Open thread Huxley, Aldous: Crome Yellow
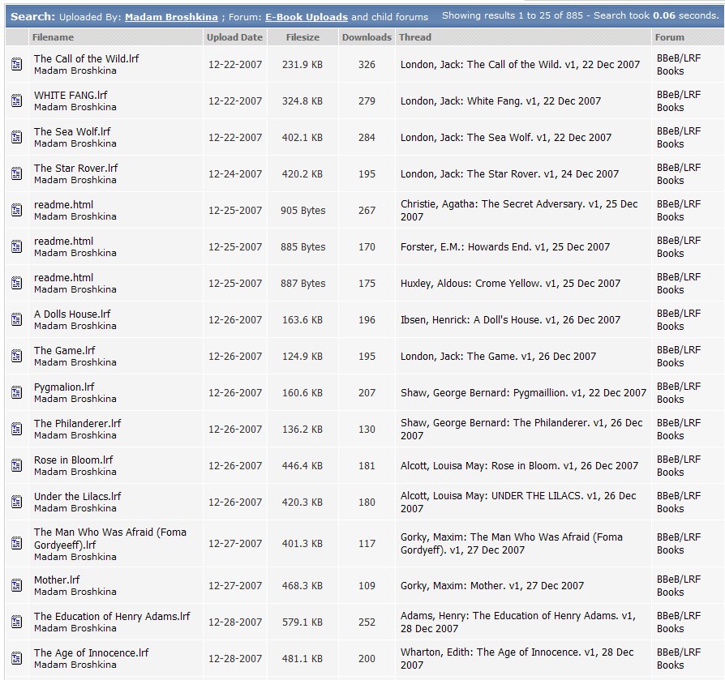The image size is (725, 680). [510, 284]
